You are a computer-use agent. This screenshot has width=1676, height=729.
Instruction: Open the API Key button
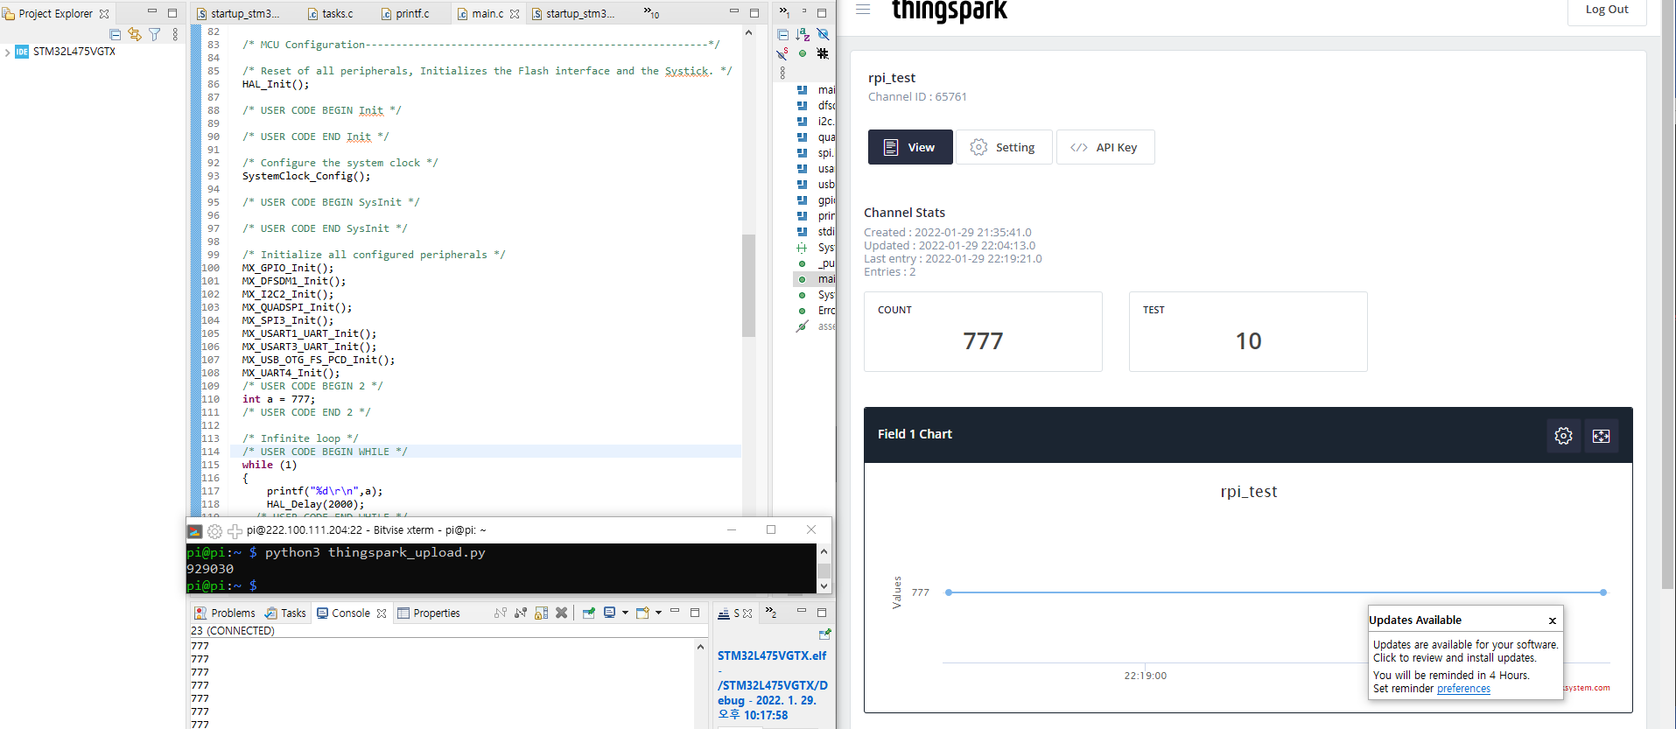[x=1105, y=147]
